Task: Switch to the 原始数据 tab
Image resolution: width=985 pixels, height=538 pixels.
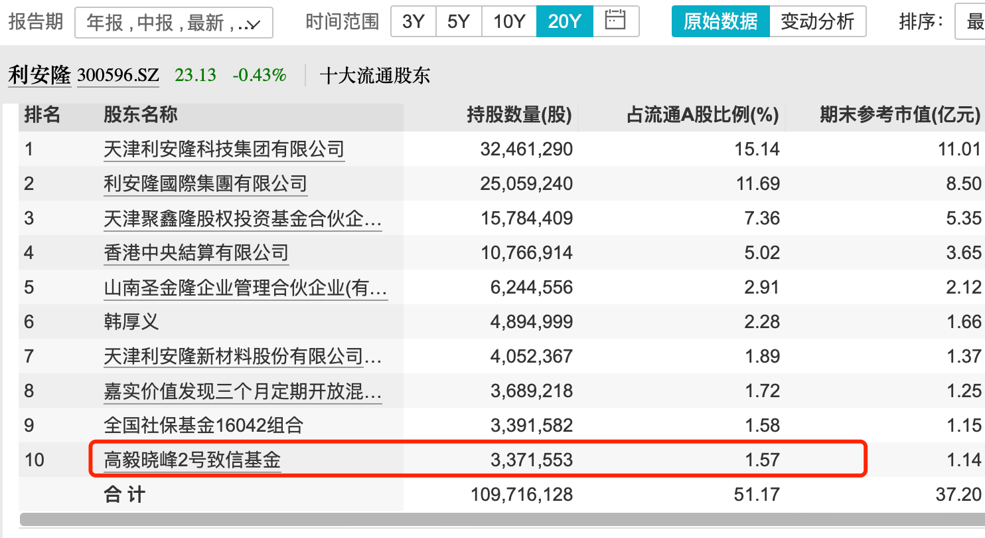Action: [721, 21]
